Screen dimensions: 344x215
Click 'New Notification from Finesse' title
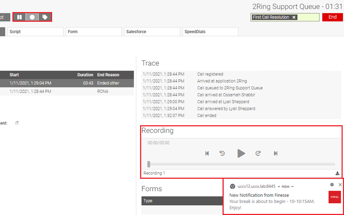[x=259, y=195]
